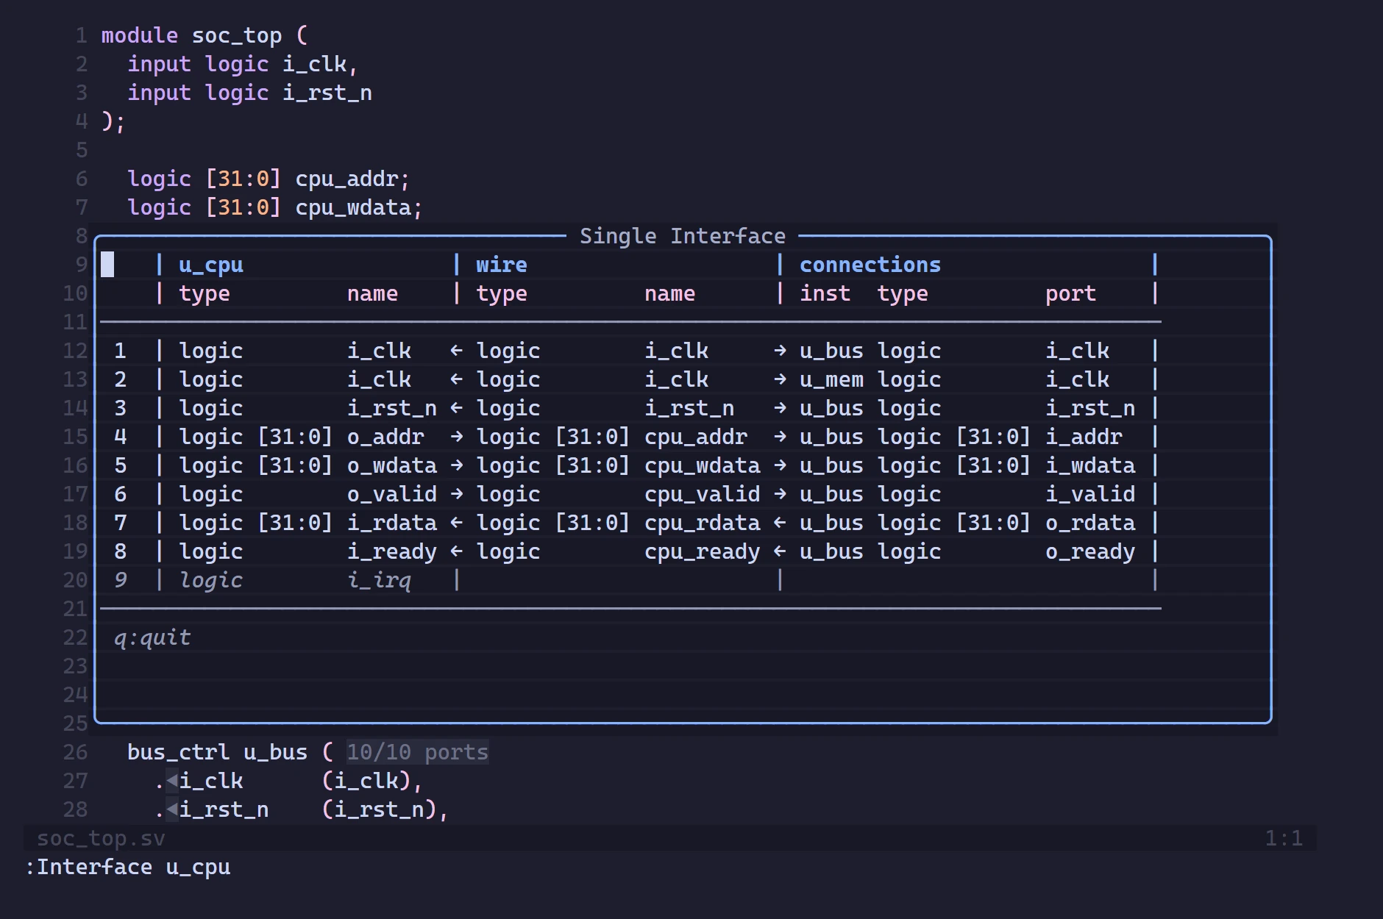Click the right arrow to u_mem in row 2
This screenshot has width=1383, height=919.
780,379
